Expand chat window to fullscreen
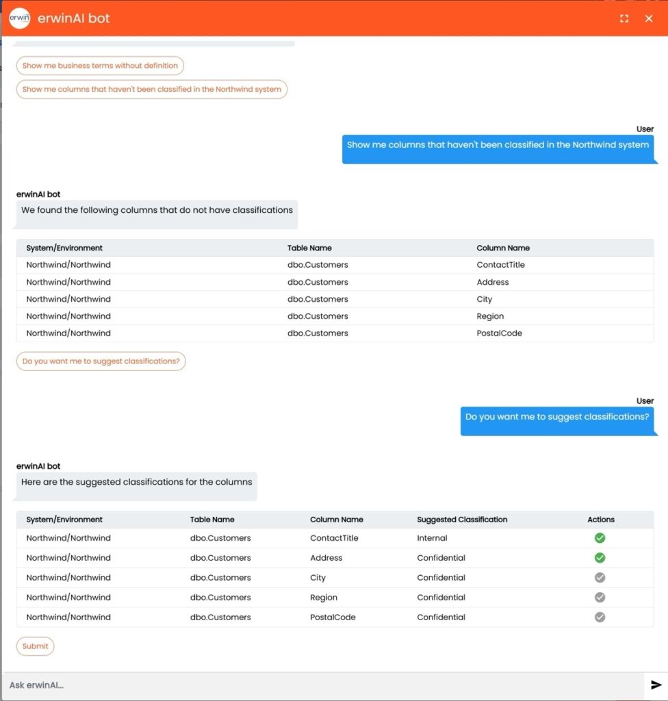Viewport: 668px width, 701px height. pyautogui.click(x=624, y=18)
